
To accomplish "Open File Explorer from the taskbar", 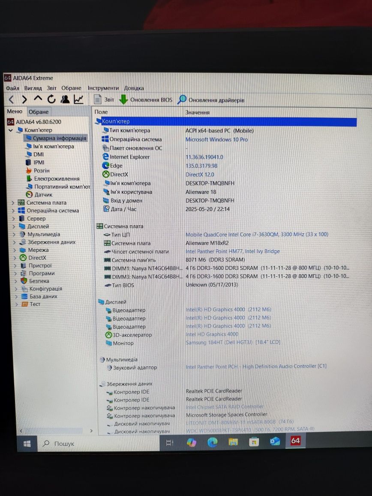I will click(x=233, y=442).
